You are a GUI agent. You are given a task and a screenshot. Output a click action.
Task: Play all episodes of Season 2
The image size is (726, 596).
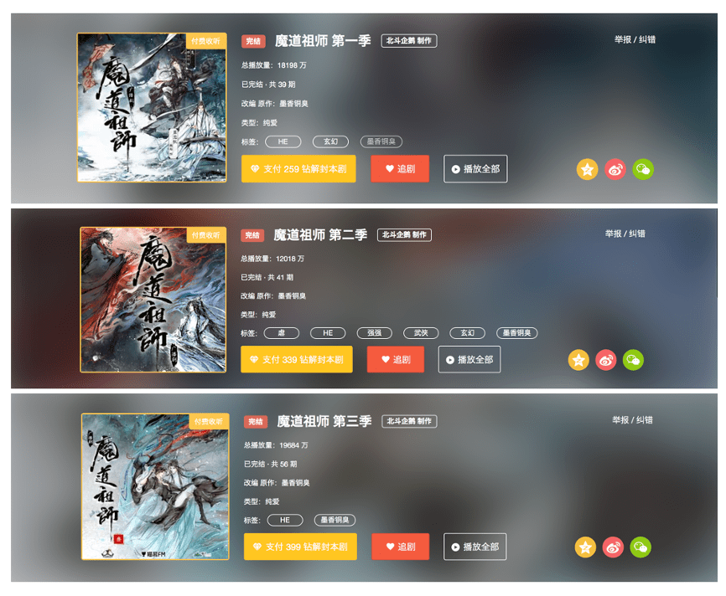(x=469, y=359)
